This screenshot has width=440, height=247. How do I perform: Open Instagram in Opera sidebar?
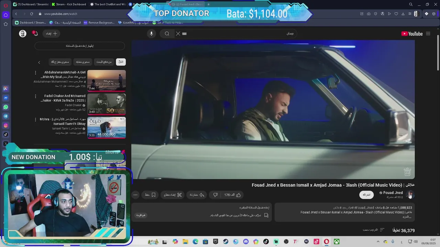(5, 126)
